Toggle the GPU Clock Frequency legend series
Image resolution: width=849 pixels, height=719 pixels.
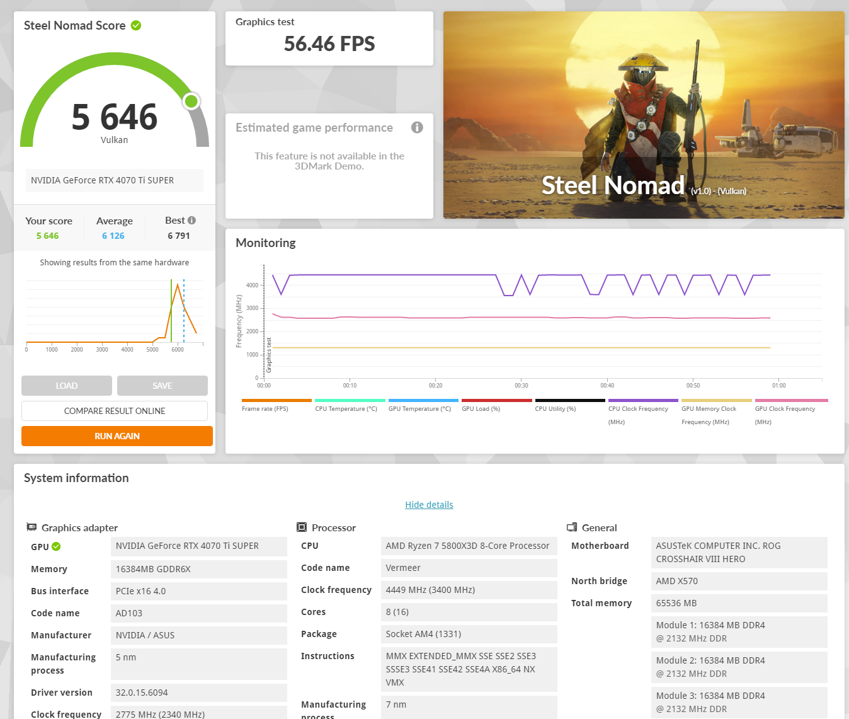(791, 411)
